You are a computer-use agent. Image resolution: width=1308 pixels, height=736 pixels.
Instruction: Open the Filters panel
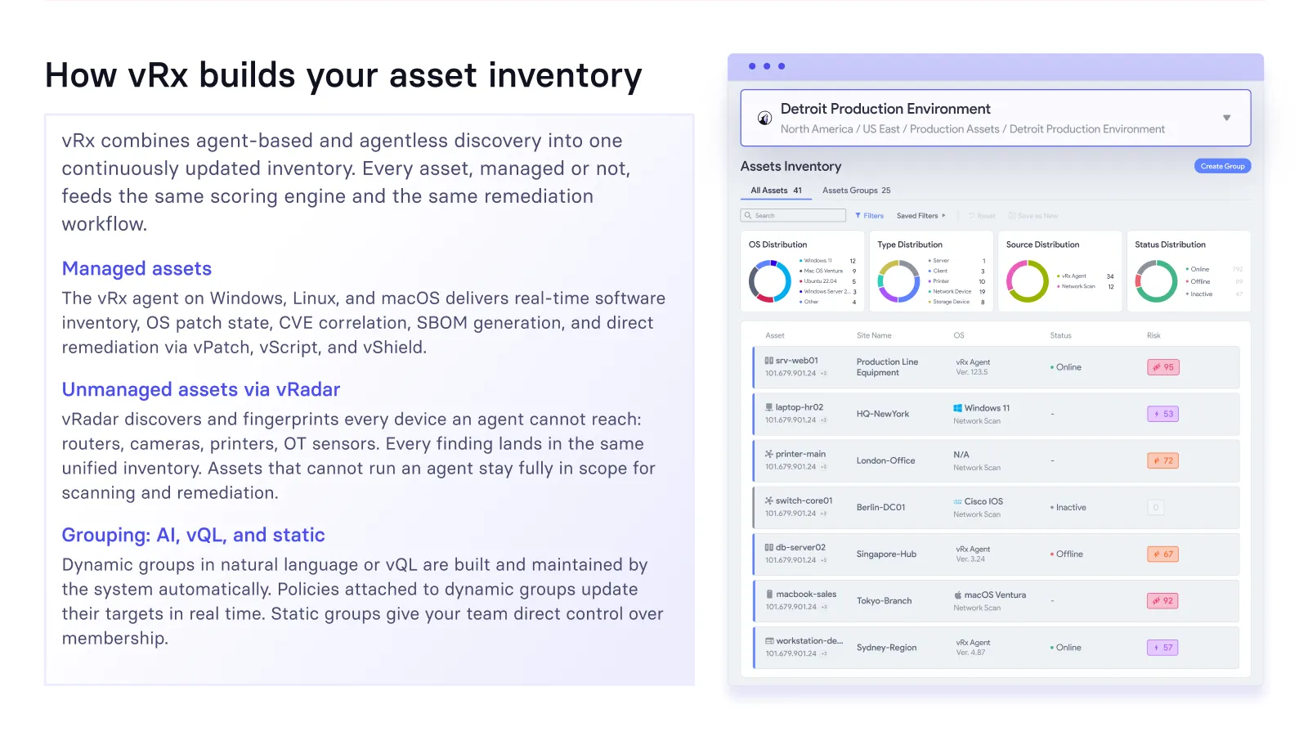869,216
